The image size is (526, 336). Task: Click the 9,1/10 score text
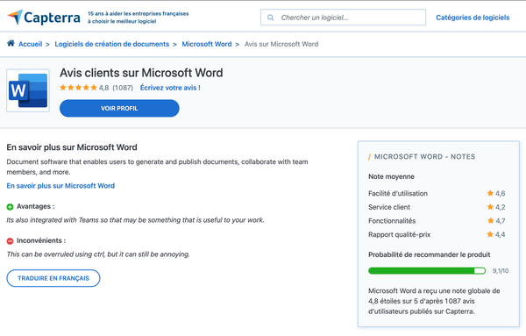point(501,270)
